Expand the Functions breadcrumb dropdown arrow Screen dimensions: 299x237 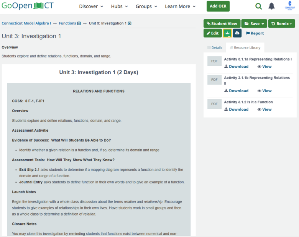point(79,23)
